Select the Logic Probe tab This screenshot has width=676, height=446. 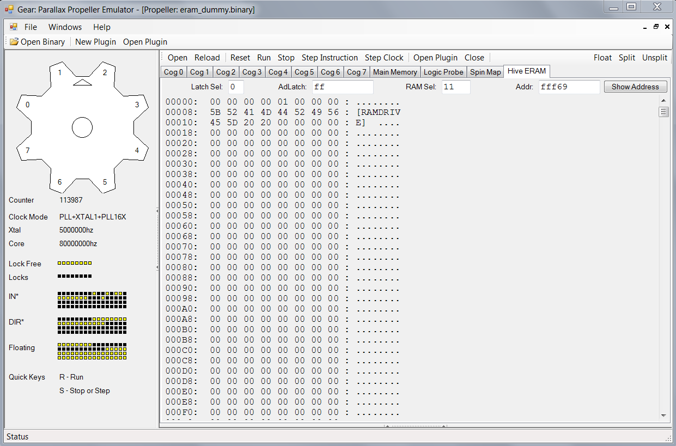click(x=443, y=72)
